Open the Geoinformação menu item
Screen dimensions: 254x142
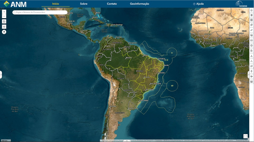click(139, 4)
